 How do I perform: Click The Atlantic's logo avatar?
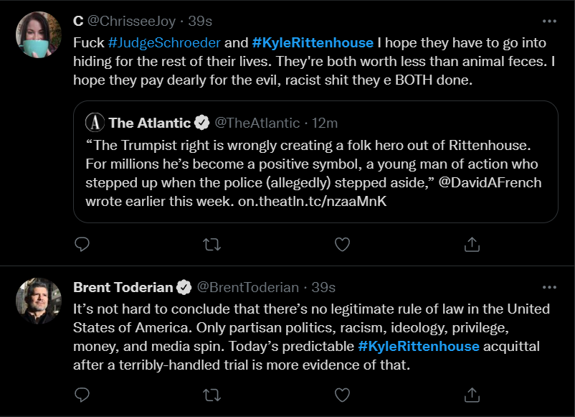pos(95,123)
